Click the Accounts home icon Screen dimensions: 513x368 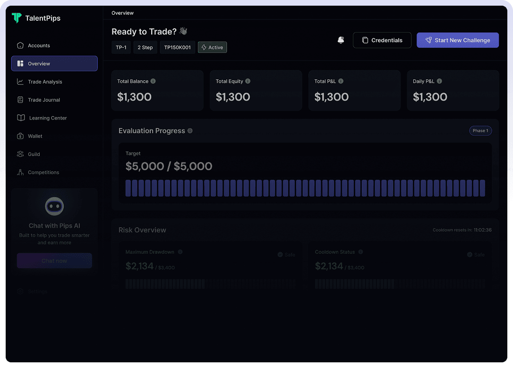pyautogui.click(x=20, y=45)
